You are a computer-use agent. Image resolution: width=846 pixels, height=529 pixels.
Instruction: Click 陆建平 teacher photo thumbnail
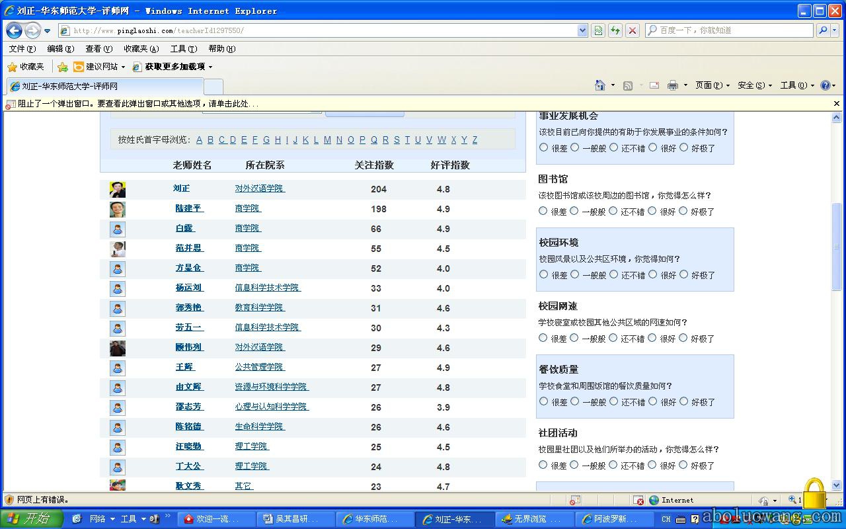click(x=118, y=210)
